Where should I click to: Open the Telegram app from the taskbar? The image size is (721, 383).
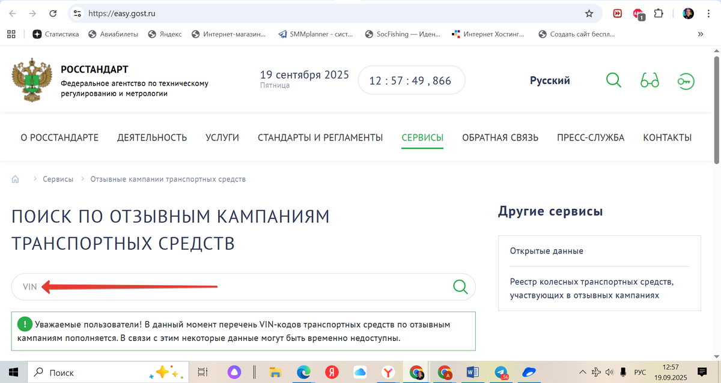[x=500, y=372]
